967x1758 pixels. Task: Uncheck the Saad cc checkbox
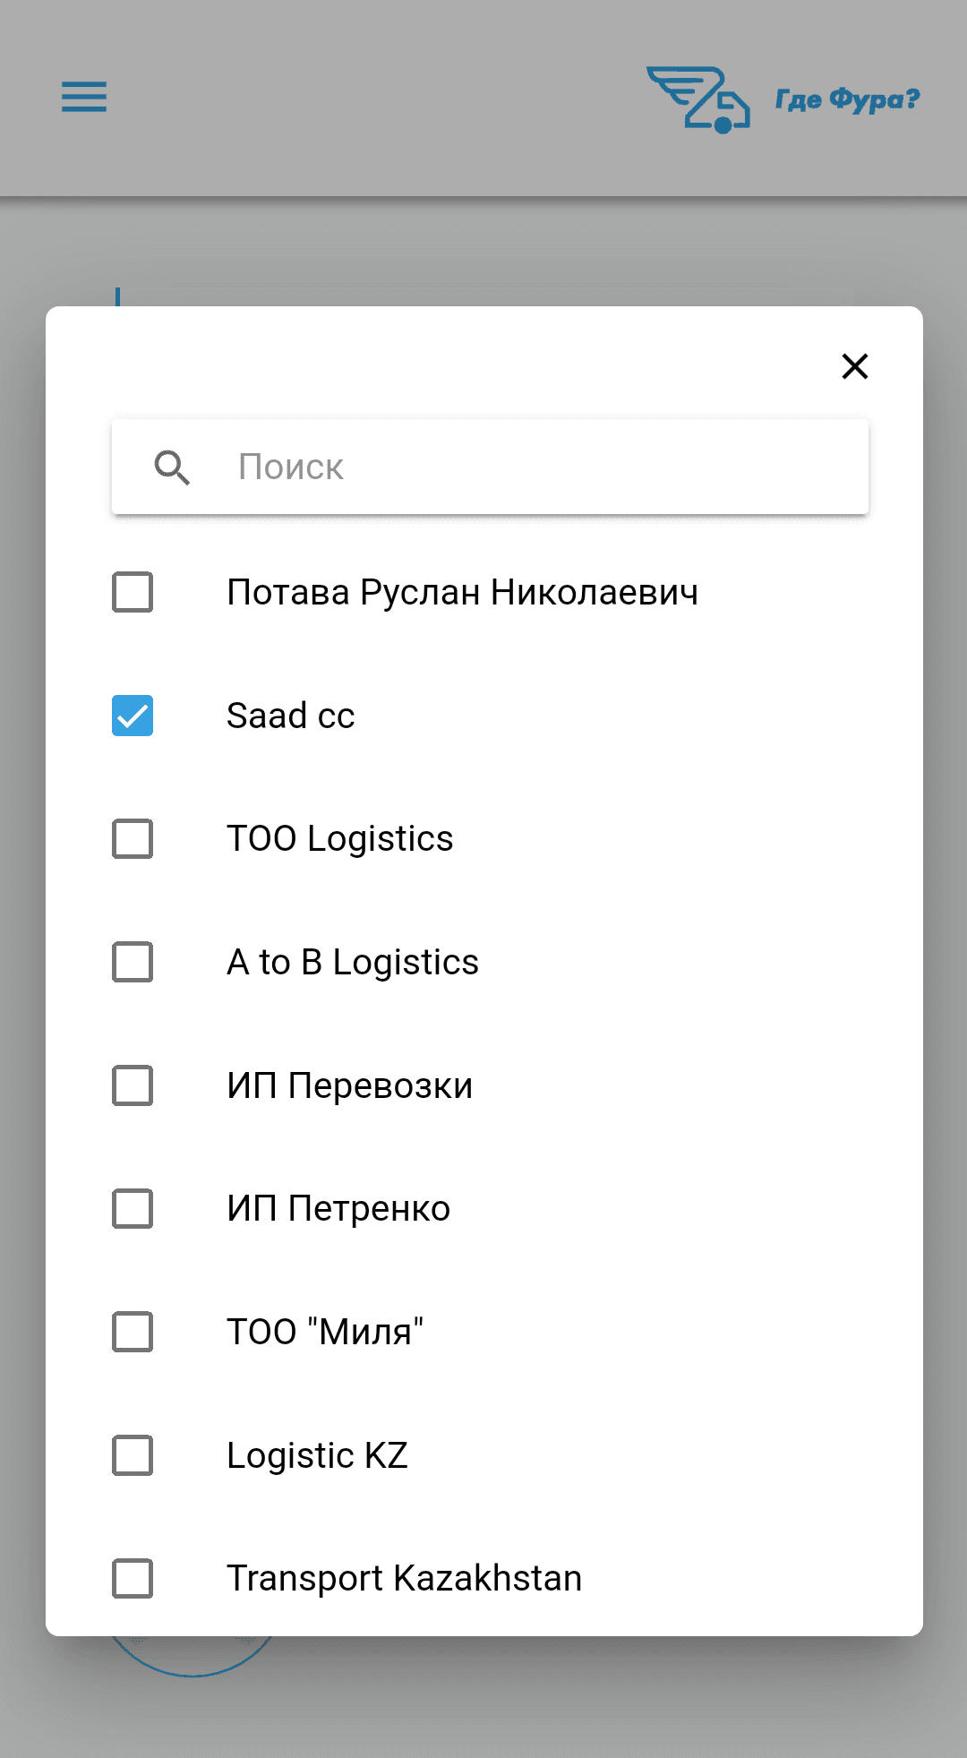pos(133,716)
